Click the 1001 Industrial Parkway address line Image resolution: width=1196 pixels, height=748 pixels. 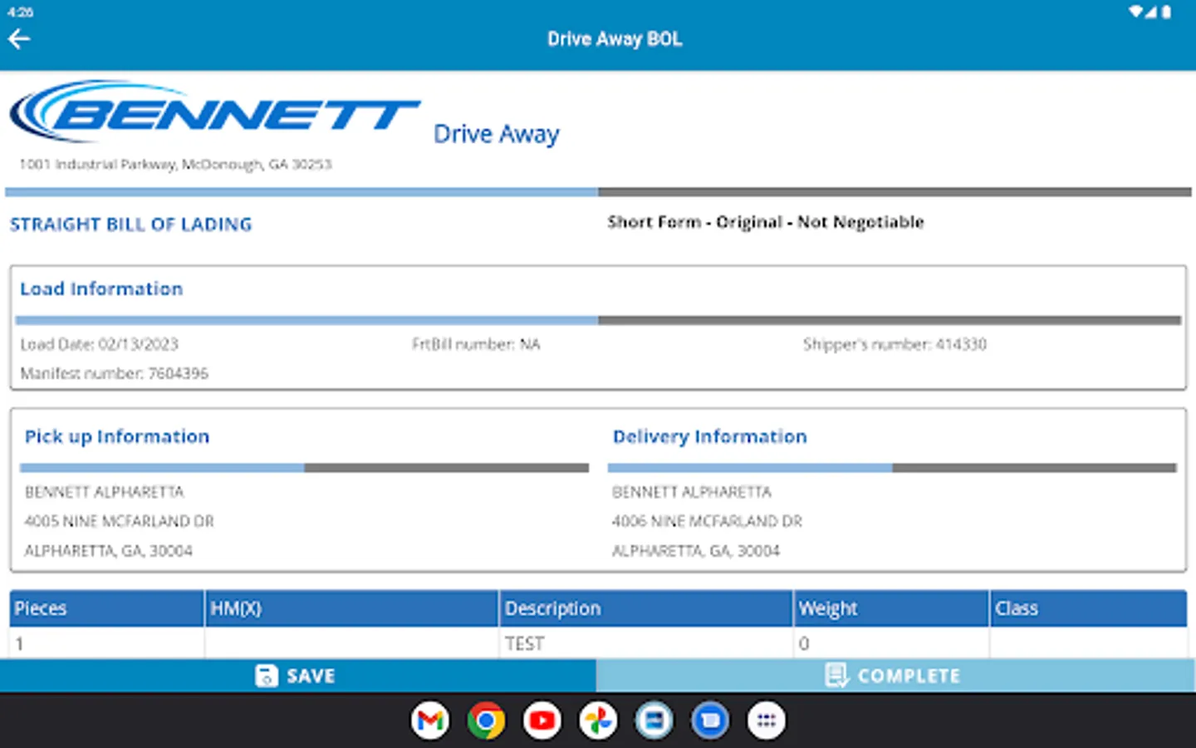[x=175, y=165]
